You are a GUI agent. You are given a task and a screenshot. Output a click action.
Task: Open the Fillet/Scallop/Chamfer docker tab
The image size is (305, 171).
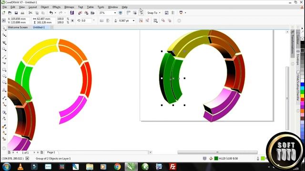pyautogui.click(x=297, y=85)
